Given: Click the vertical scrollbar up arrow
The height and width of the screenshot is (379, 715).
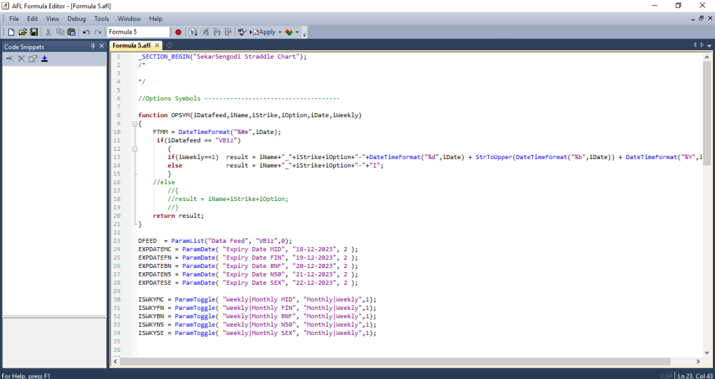Looking at the screenshot, I should pyautogui.click(x=707, y=56).
